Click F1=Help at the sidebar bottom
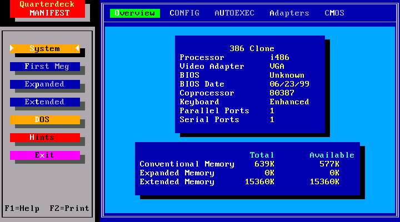The height and width of the screenshot is (222, 400). [22, 209]
